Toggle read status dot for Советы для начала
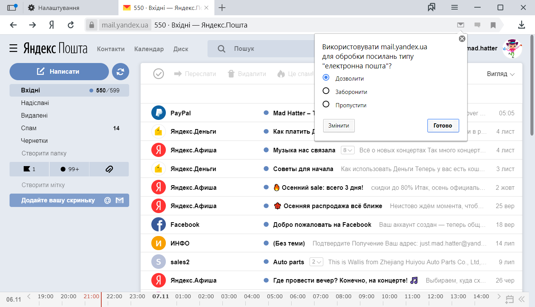This screenshot has width=535, height=307. [x=266, y=169]
